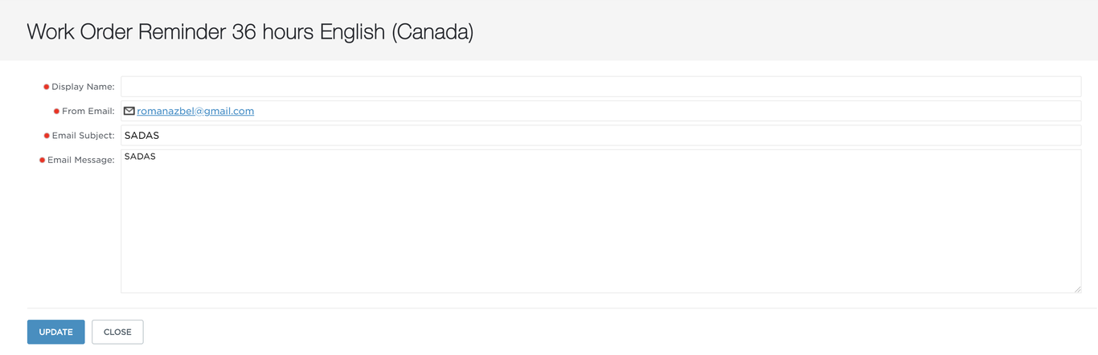Click the CLOSE button
1098x355 pixels.
click(117, 332)
